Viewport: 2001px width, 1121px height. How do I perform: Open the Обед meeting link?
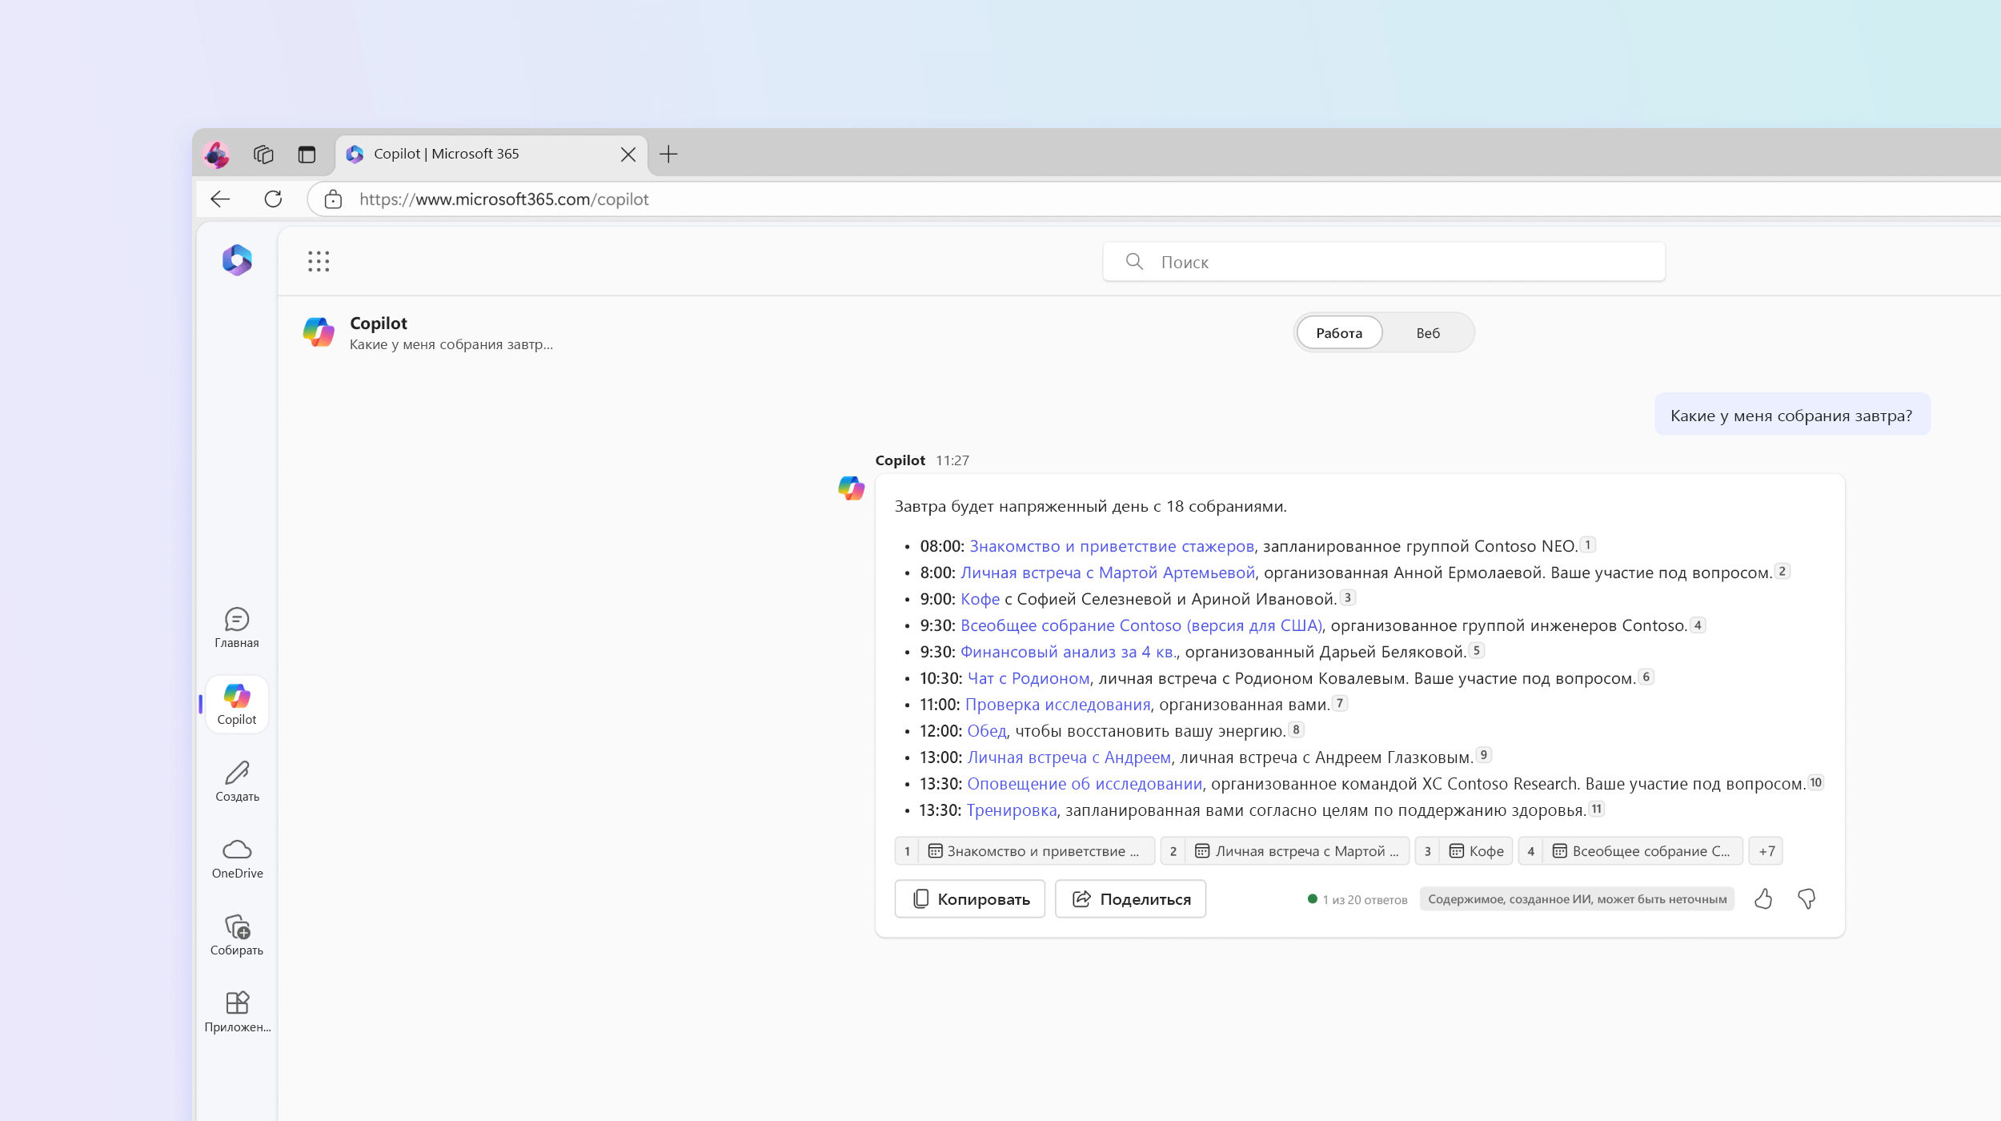[987, 731]
